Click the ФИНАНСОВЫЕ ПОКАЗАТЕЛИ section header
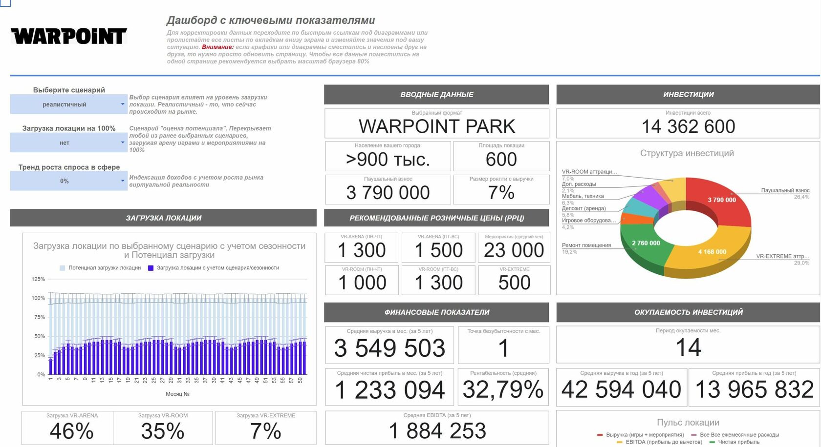 tap(436, 312)
